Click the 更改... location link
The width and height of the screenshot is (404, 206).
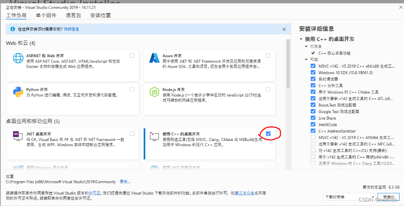click(125, 182)
